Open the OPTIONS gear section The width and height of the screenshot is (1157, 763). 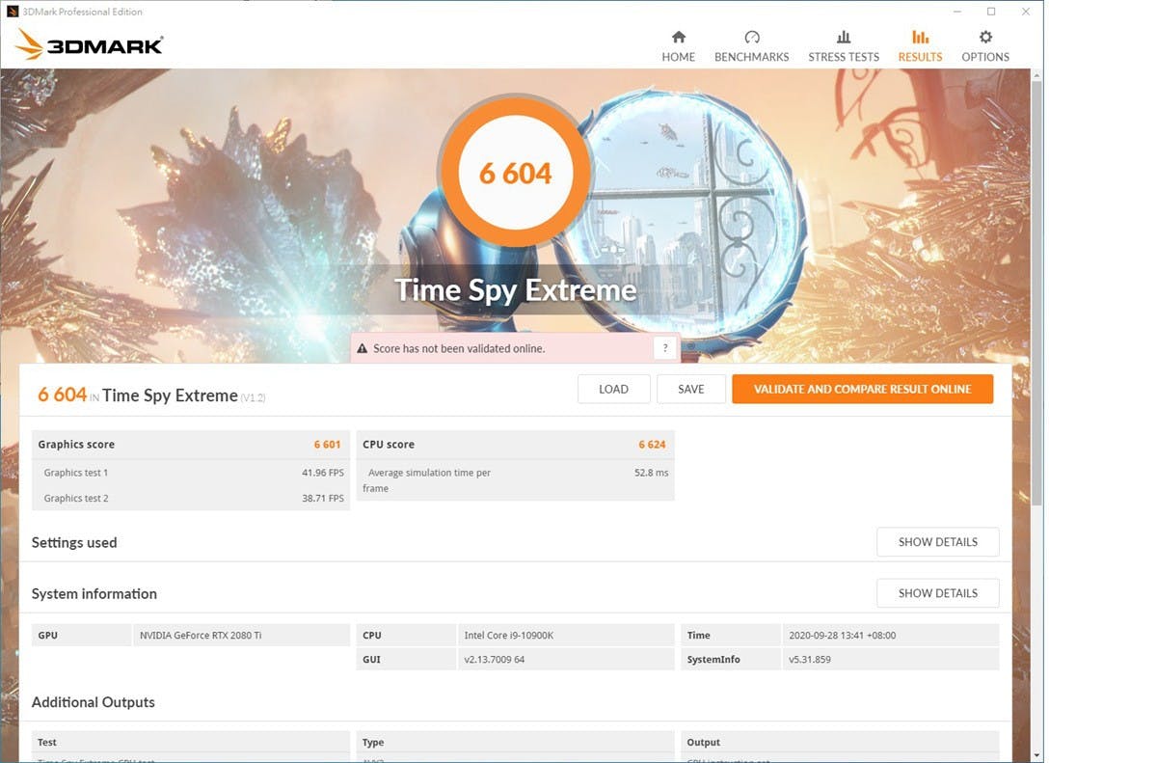click(985, 45)
